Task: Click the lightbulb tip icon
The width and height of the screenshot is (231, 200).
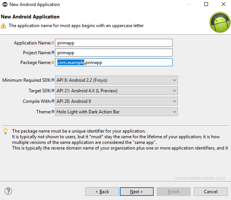Action: [5, 131]
